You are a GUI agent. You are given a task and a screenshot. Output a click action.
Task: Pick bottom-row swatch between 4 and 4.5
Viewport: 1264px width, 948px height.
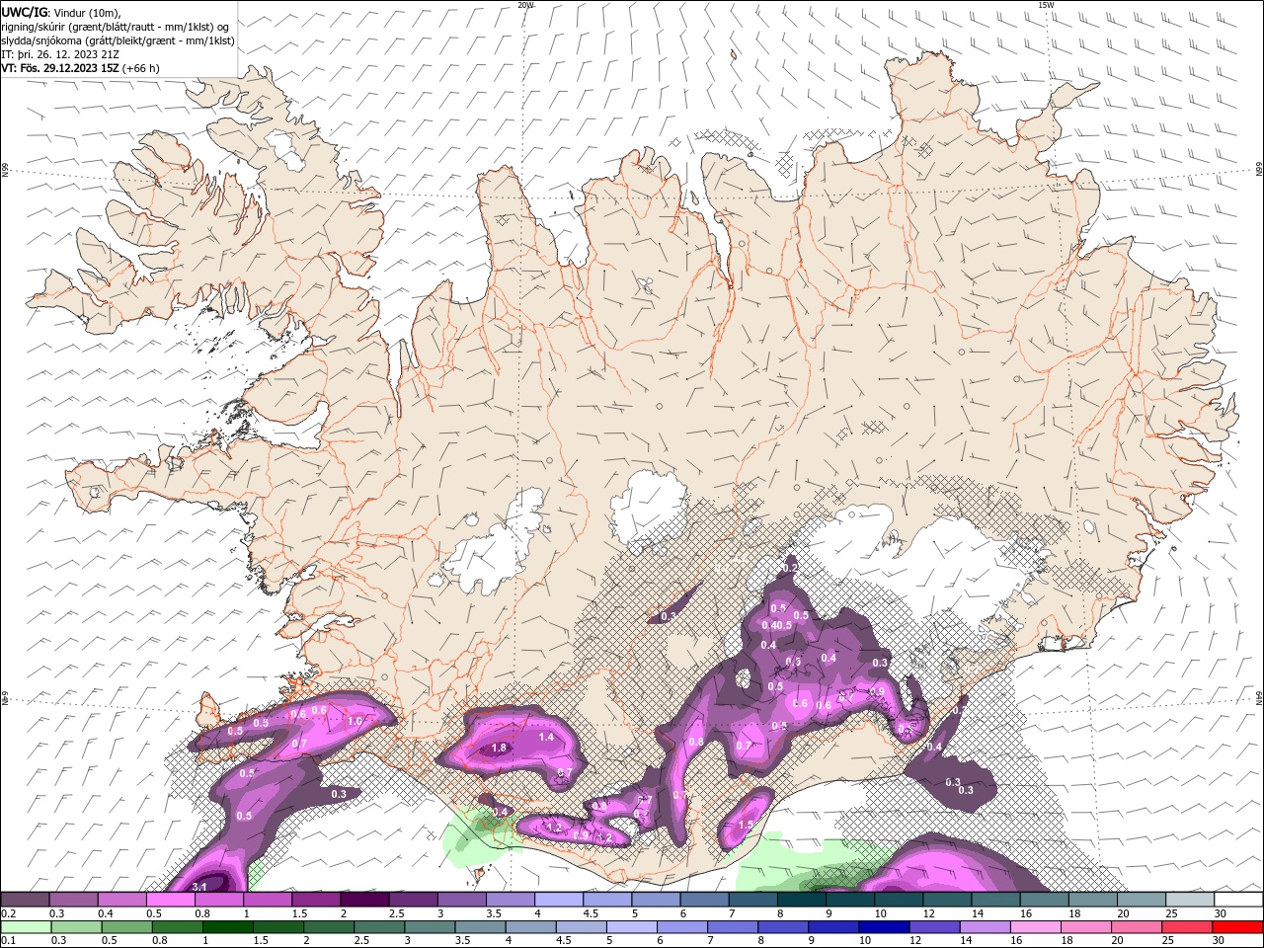pyautogui.click(x=530, y=927)
